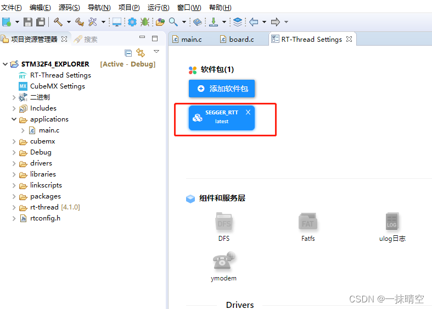Click the green Download arrow icon
This screenshot has width=432, height=309.
click(x=213, y=22)
